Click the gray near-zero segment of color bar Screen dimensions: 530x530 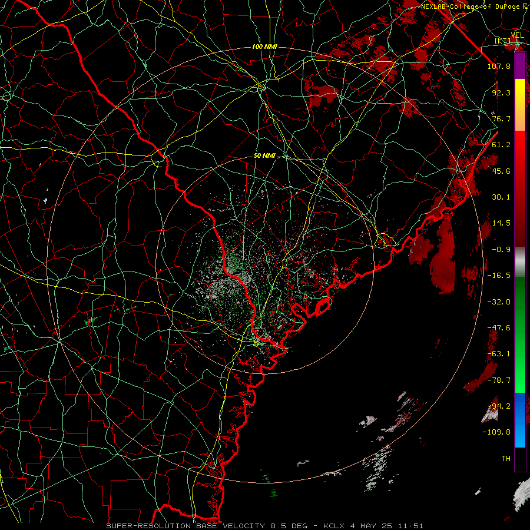coord(520,262)
